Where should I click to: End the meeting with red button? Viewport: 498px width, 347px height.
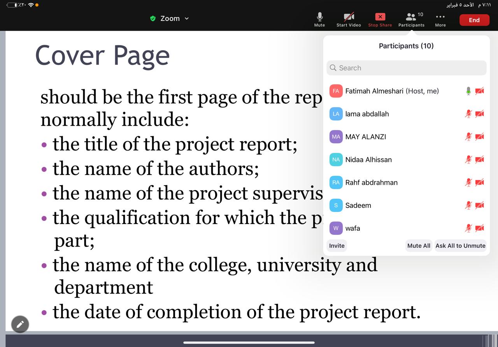pyautogui.click(x=474, y=20)
